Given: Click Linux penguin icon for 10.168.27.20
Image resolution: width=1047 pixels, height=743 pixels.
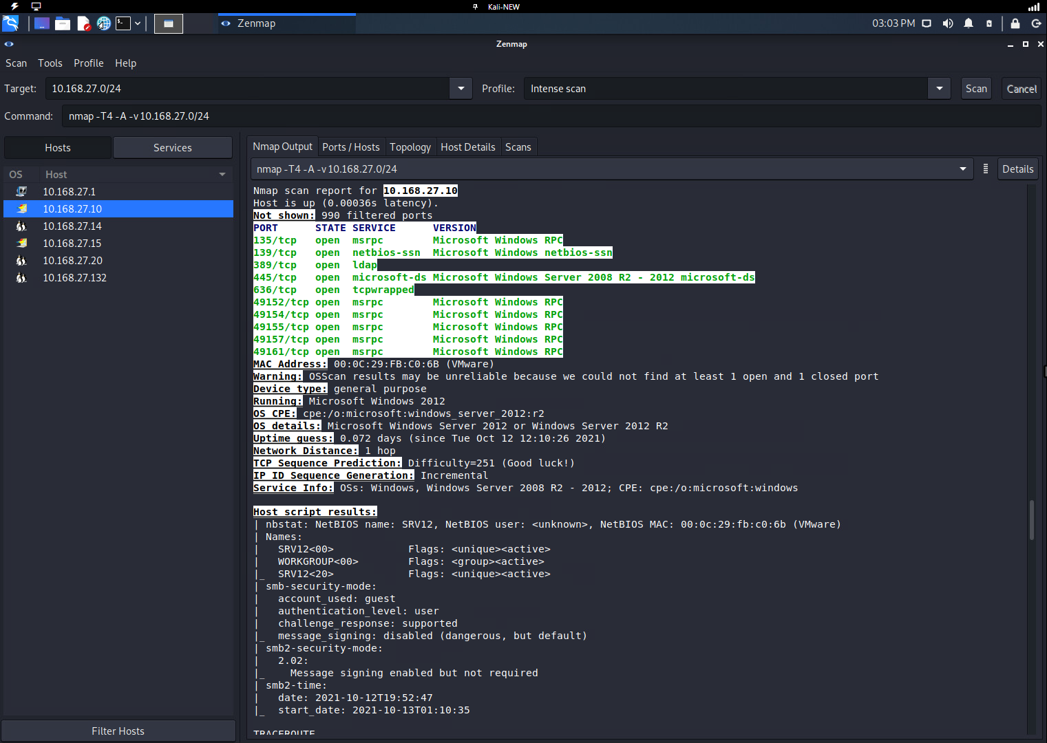Looking at the screenshot, I should 22,261.
